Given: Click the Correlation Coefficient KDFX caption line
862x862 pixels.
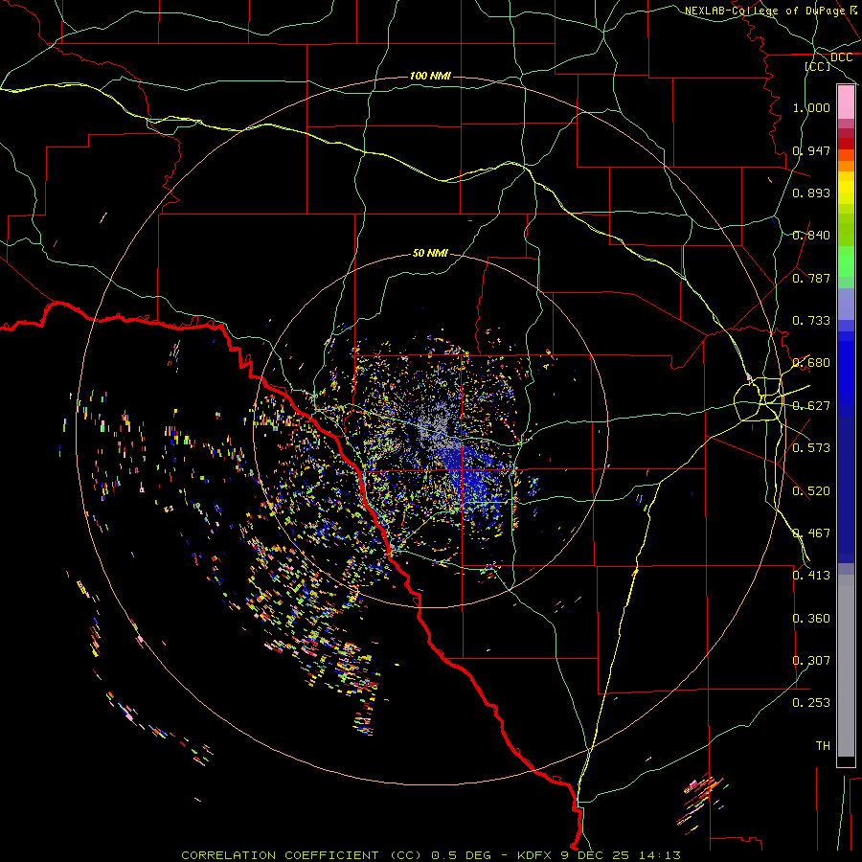Looking at the screenshot, I should pyautogui.click(x=431, y=855).
